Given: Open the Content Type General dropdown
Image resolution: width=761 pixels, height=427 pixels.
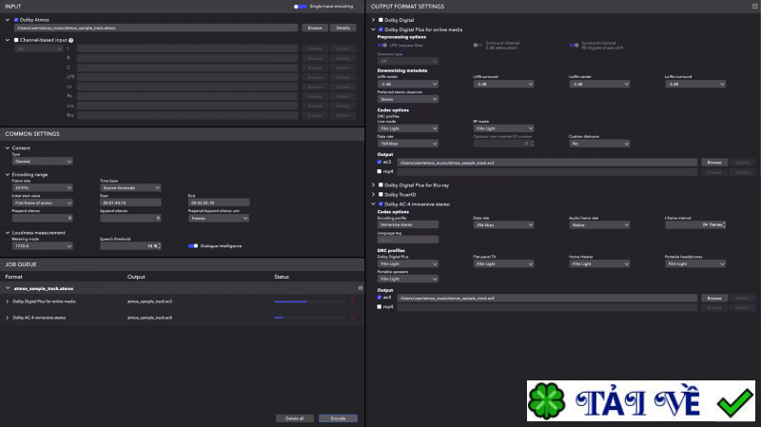Looking at the screenshot, I should point(42,161).
